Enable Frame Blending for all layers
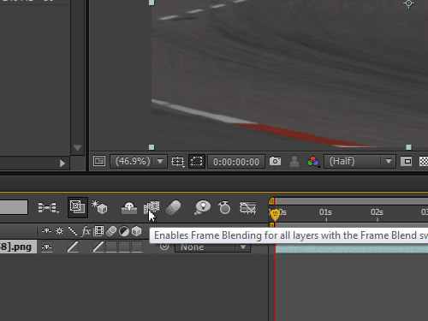 [152, 207]
